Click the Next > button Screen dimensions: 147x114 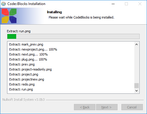click(107, 107)
